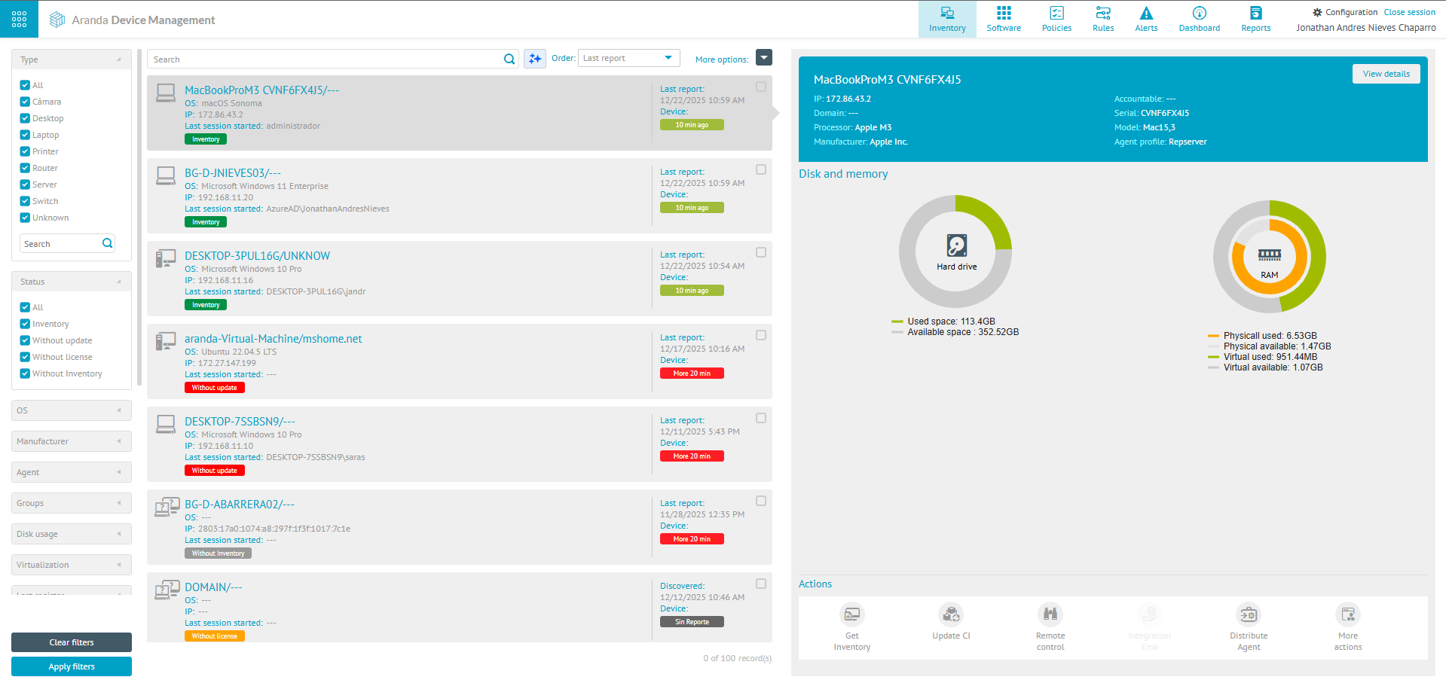Click the View details button

[1386, 74]
